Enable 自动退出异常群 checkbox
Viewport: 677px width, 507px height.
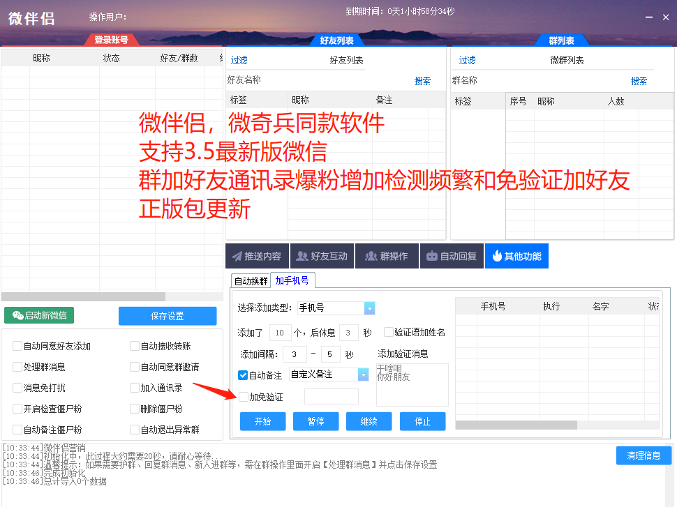click(135, 430)
